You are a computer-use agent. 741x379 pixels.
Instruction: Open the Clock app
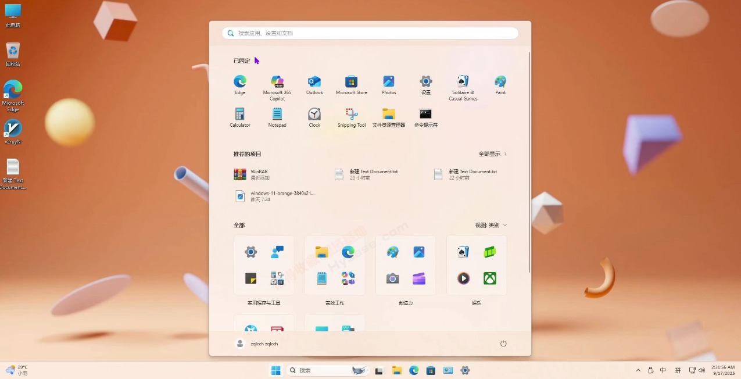point(314,115)
